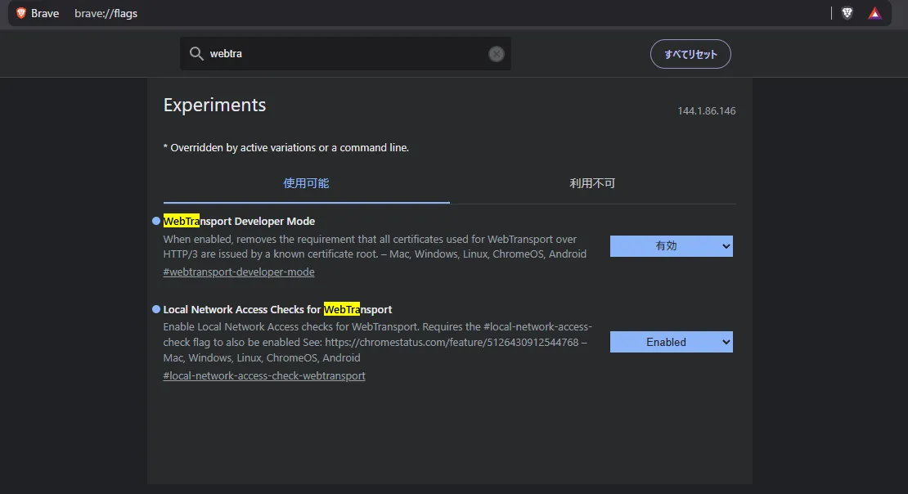This screenshot has width=908, height=494.
Task: Click the Brave lion logo in the address bar
Action: [x=20, y=13]
